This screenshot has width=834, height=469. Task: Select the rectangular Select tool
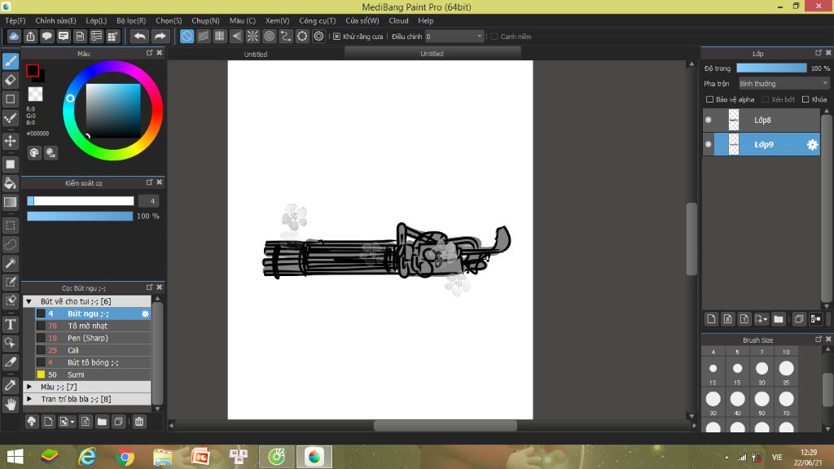[x=10, y=226]
